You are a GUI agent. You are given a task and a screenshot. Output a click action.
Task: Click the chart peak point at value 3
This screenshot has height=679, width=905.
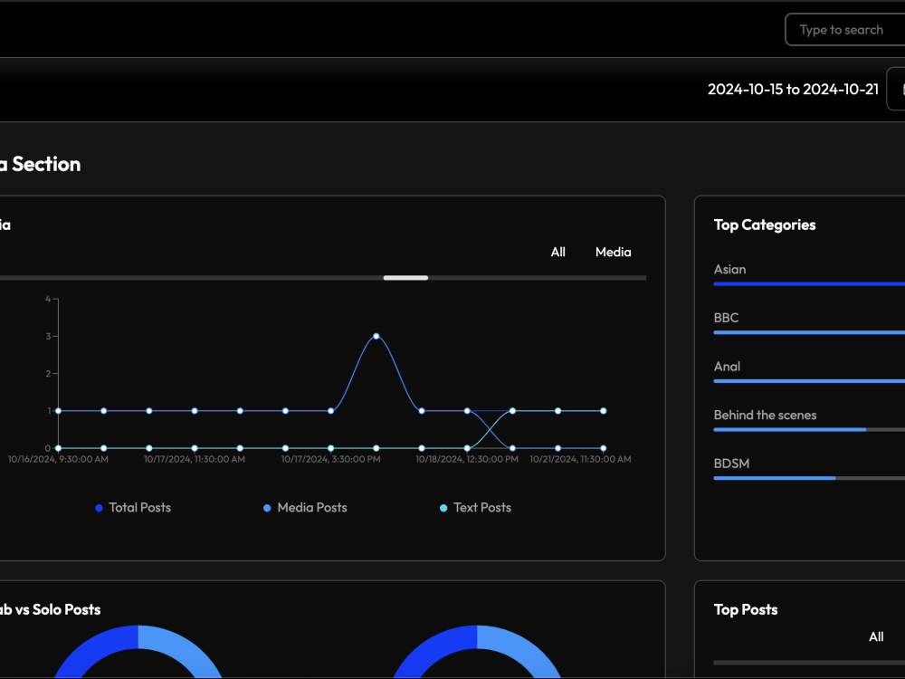376,336
